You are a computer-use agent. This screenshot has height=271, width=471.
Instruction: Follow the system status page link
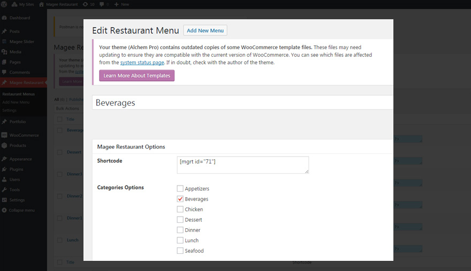click(x=142, y=63)
